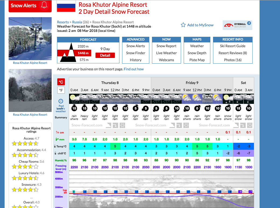Open the MAPS tab header
The height and width of the screenshot is (208, 280).
pyautogui.click(x=197, y=39)
